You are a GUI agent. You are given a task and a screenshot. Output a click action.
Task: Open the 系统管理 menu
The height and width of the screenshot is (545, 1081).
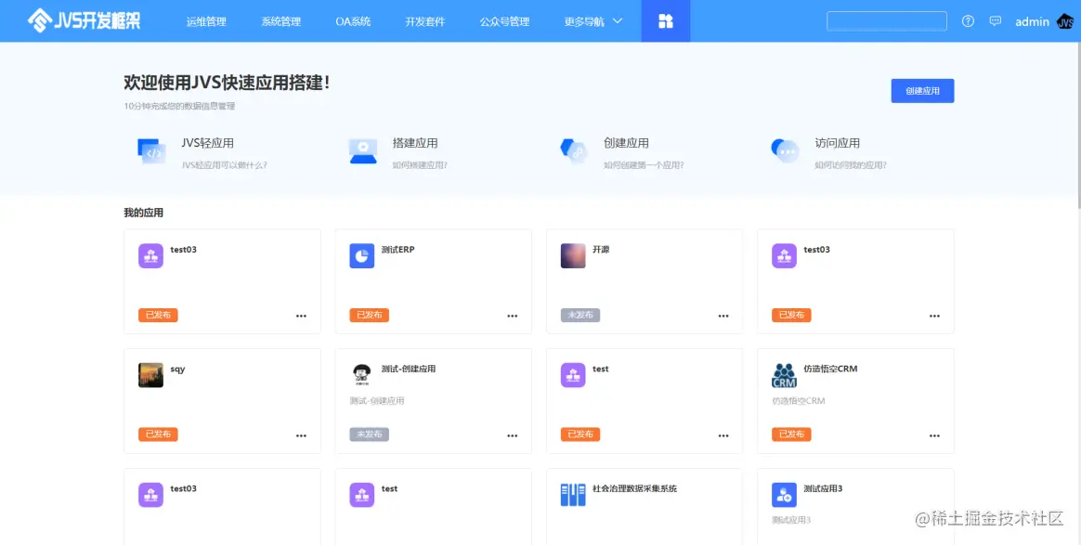click(280, 21)
